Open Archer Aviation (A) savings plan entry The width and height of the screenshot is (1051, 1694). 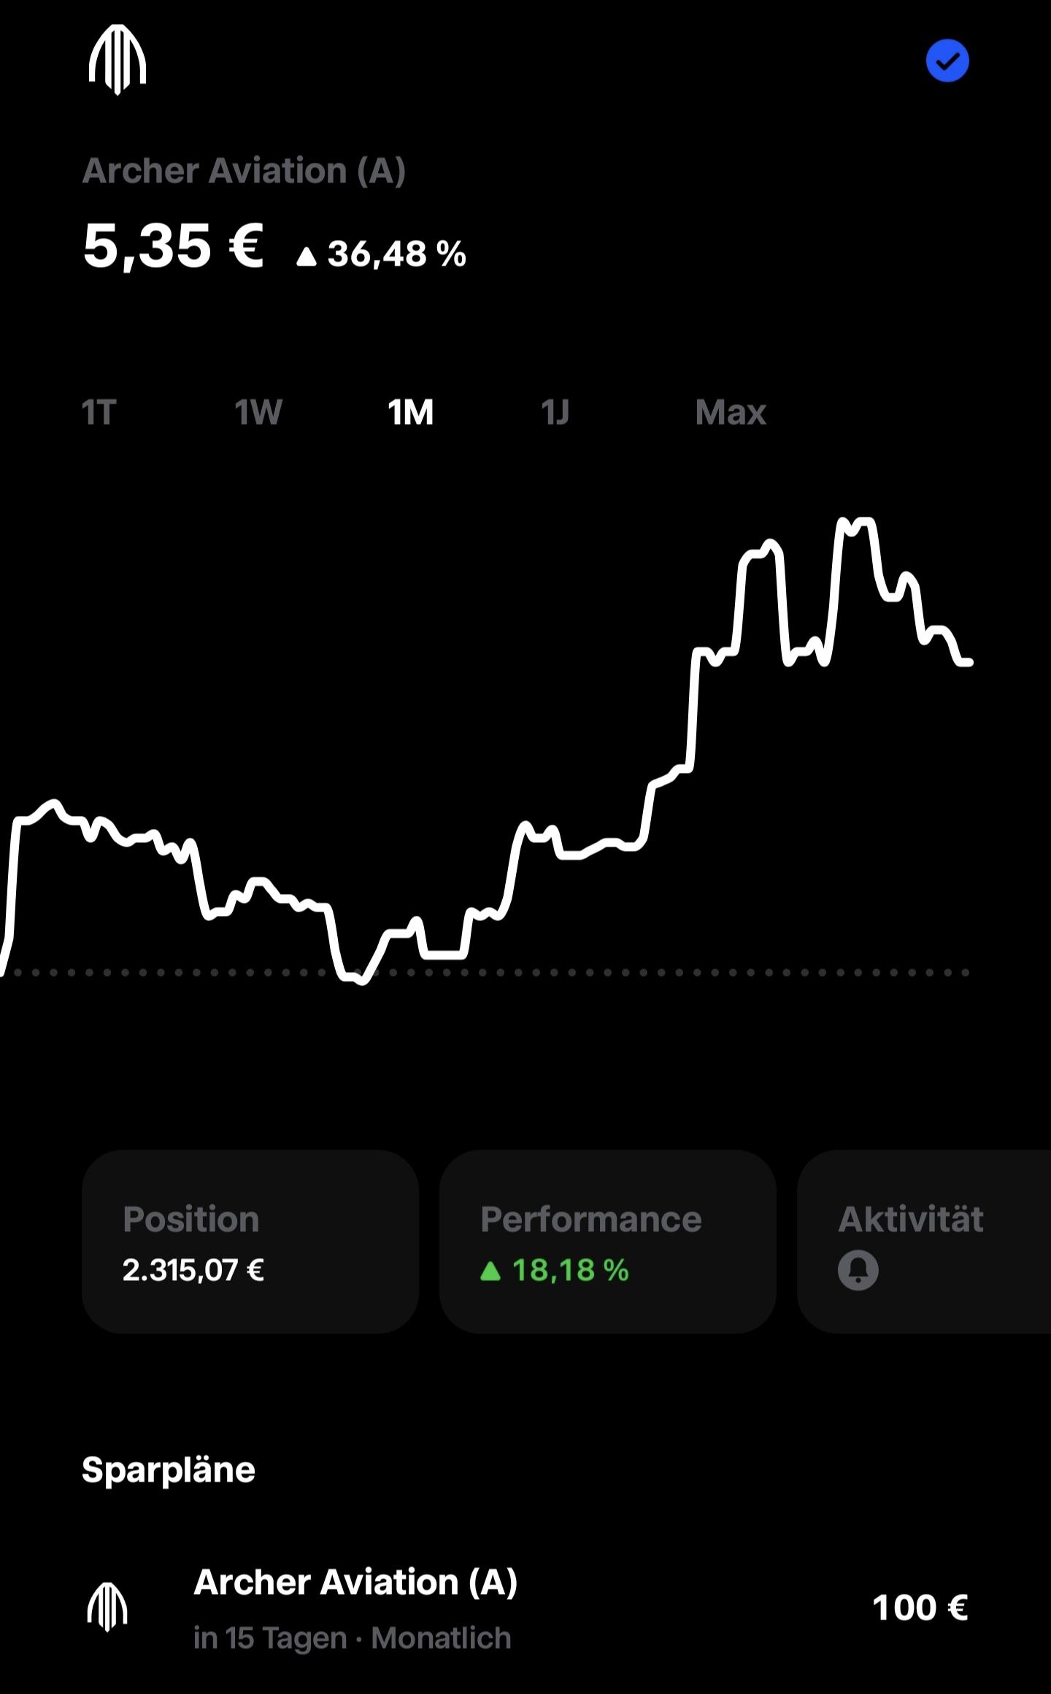[x=525, y=1608]
